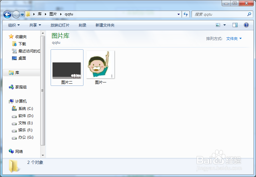The height and width of the screenshot is (177, 256).
Task: Go back with the blue Back arrow
Action: point(8,14)
